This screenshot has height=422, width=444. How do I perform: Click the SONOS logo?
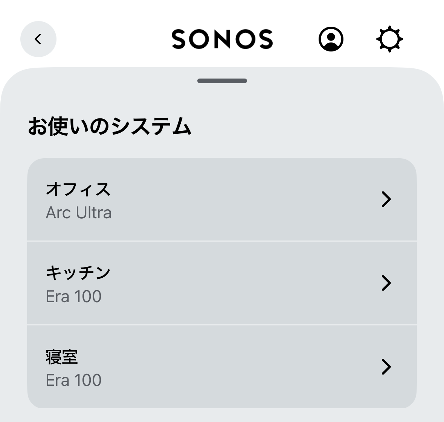coord(222,39)
